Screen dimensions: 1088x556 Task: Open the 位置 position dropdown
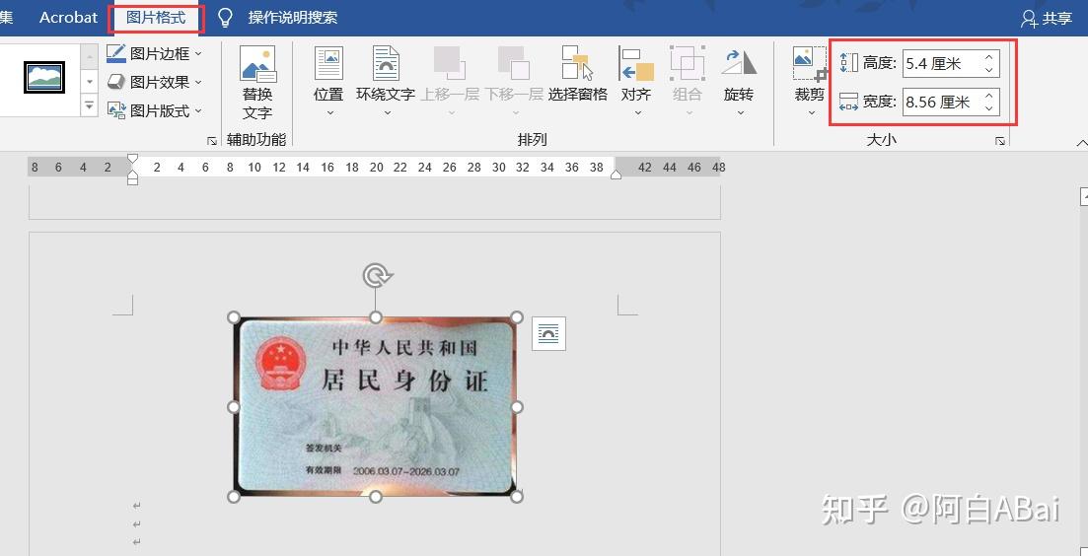[x=328, y=82]
